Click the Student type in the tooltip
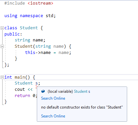The height and width of the screenshot is (125, 138). tap(81, 91)
